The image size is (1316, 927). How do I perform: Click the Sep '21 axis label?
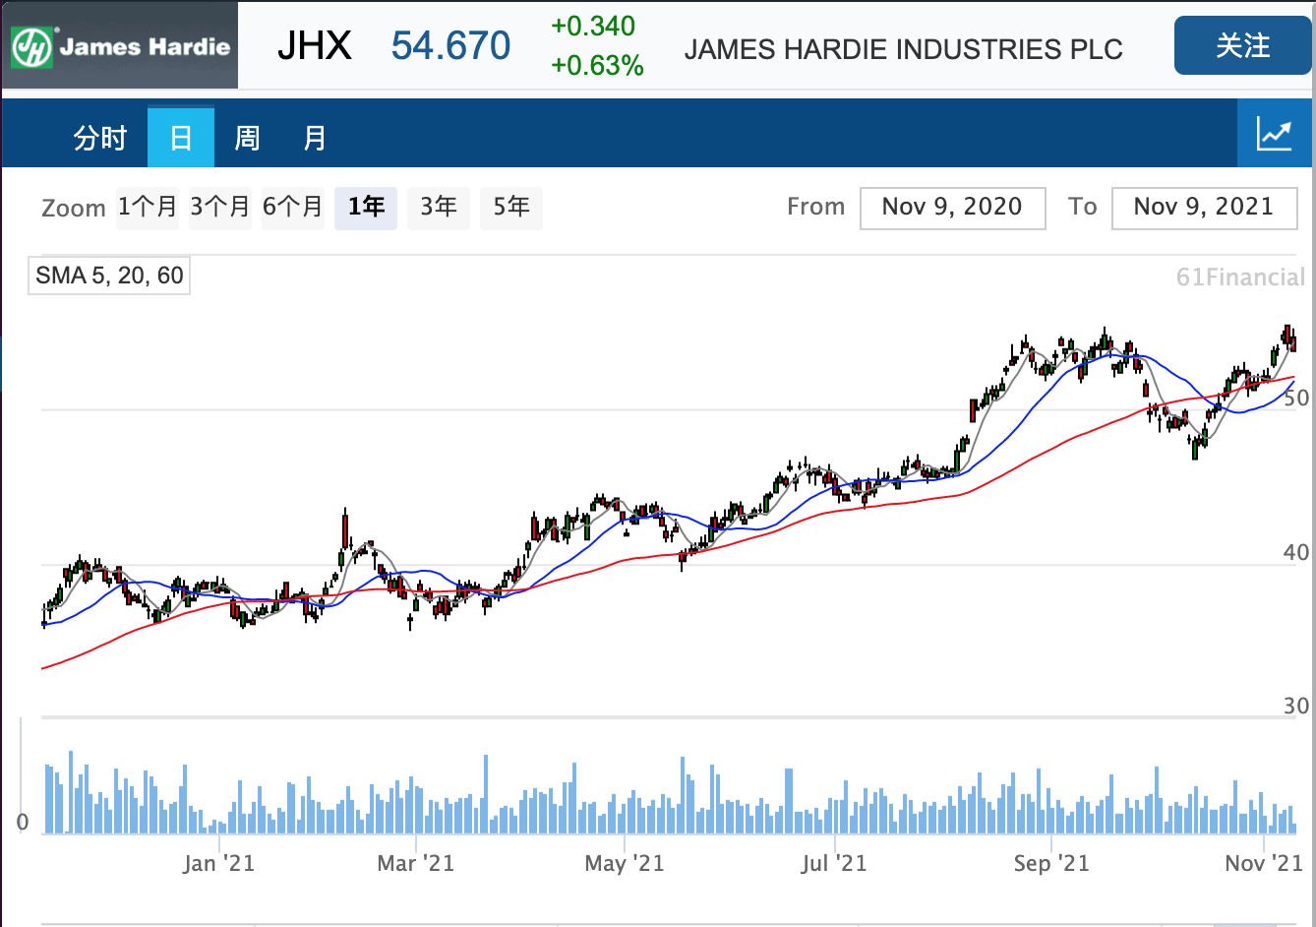point(1051,864)
